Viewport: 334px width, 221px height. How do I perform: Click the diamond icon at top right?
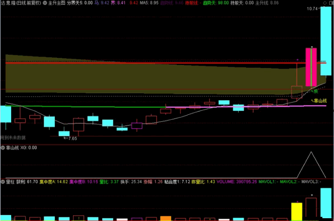325,3
